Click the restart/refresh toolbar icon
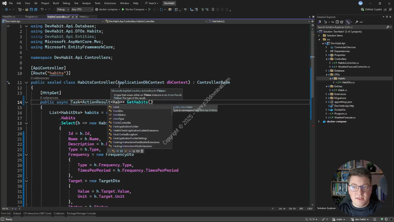Screen dimensions: 394x222 (161, 9)
